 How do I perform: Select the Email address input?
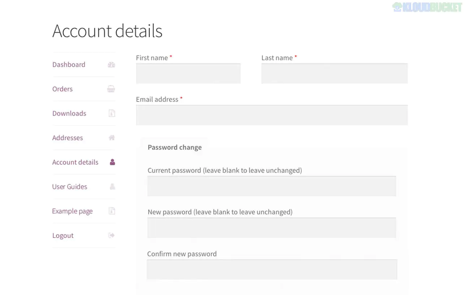pyautogui.click(x=272, y=115)
